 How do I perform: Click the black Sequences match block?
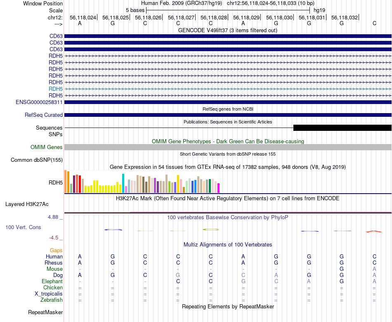342,128
